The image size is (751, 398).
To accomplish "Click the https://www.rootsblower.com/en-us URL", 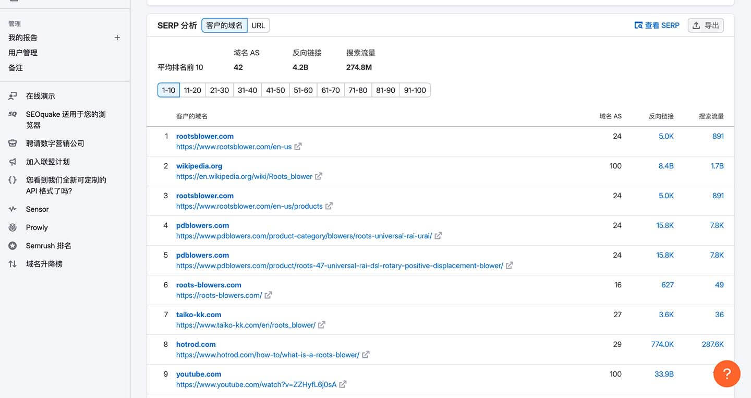I will [x=234, y=147].
